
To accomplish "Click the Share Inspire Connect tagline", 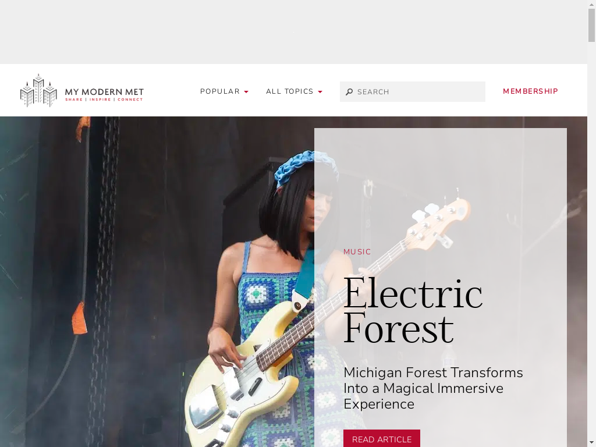I will point(104,100).
